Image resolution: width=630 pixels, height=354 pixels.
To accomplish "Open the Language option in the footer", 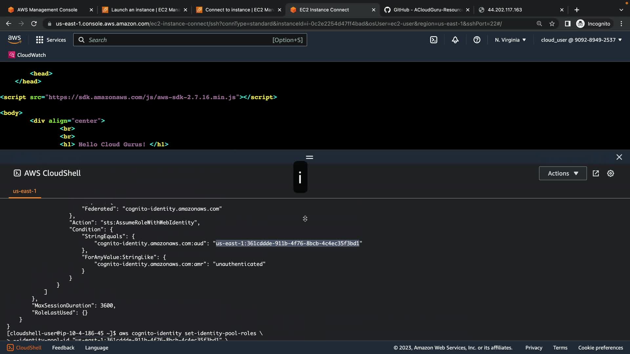I will coord(96,348).
